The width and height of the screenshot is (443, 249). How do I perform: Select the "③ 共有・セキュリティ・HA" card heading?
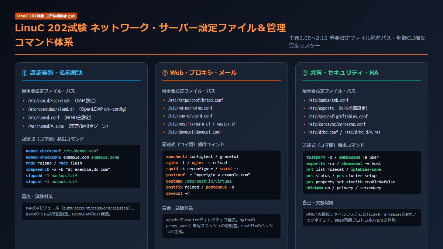point(340,73)
